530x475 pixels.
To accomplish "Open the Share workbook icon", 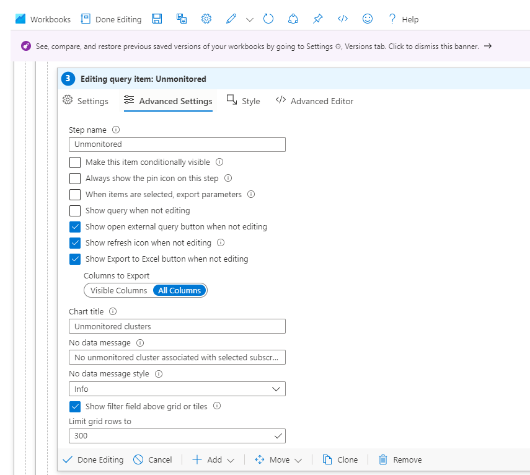I will 293,19.
